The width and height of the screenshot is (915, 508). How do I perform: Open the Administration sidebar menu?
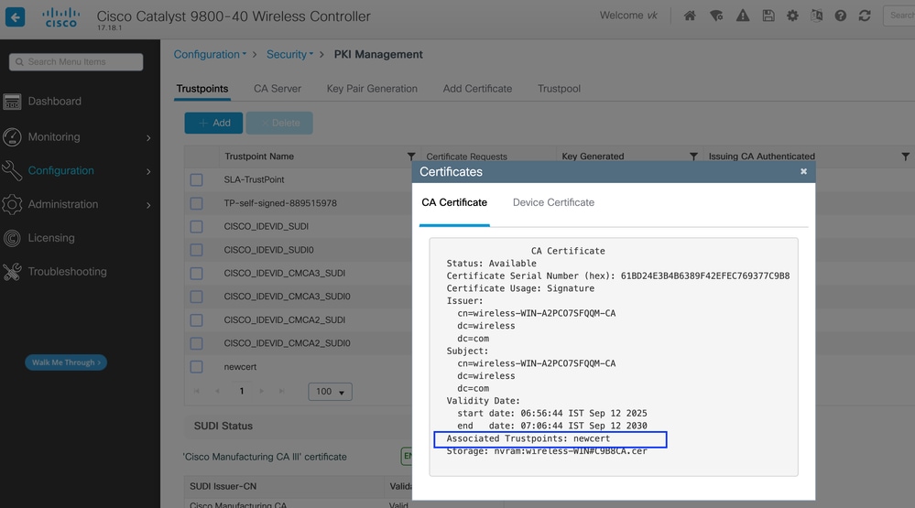(62, 204)
